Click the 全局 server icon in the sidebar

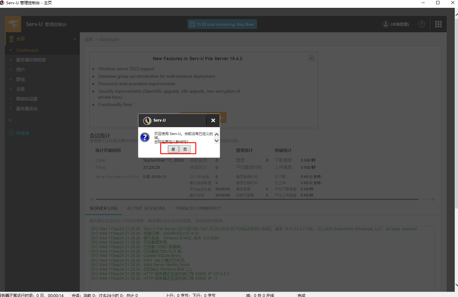[x=11, y=39]
